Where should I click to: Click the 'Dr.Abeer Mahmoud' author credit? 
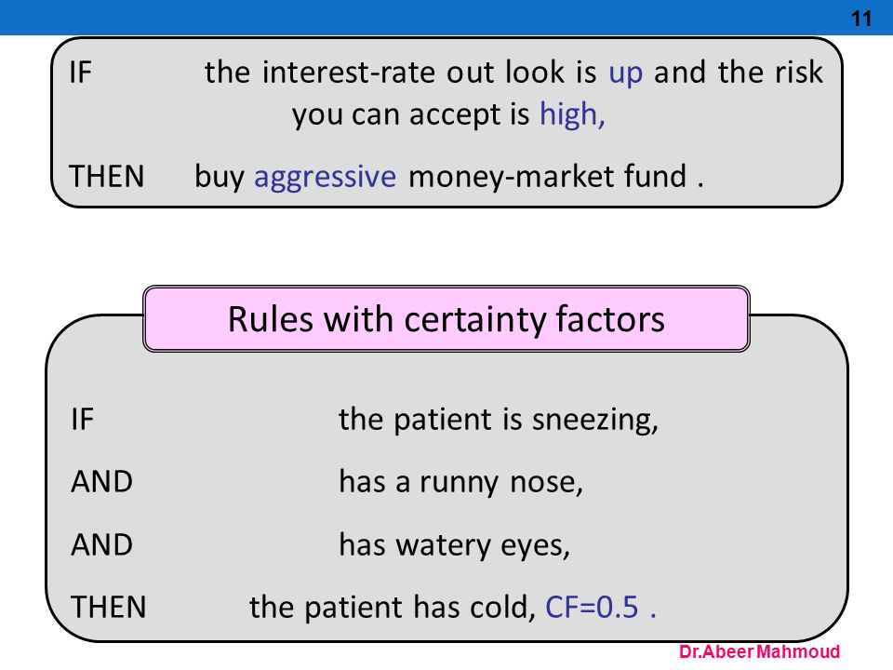[x=759, y=651]
